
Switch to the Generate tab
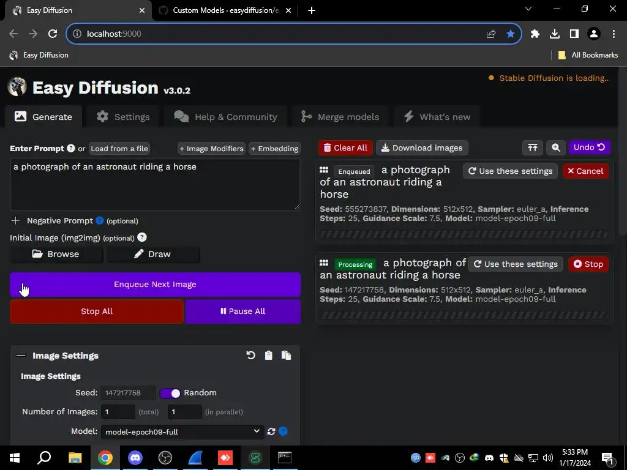coord(43,117)
